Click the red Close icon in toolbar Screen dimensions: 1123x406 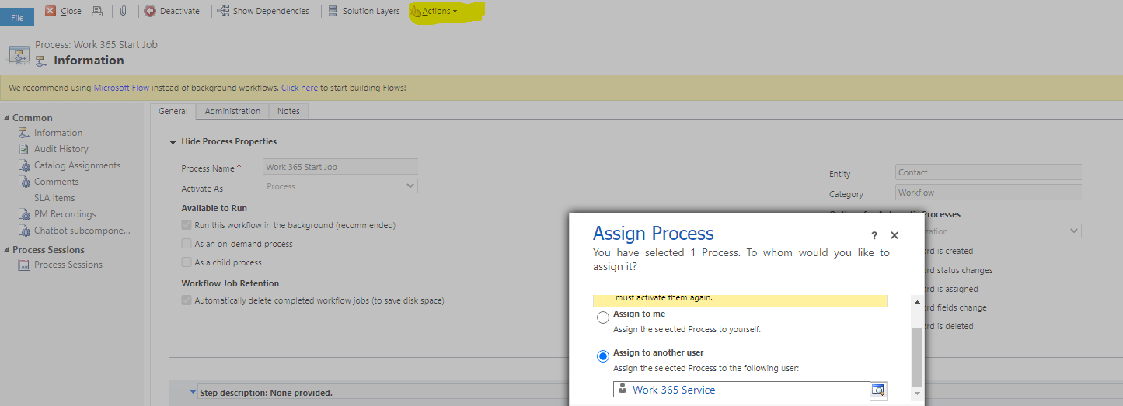pyautogui.click(x=51, y=11)
